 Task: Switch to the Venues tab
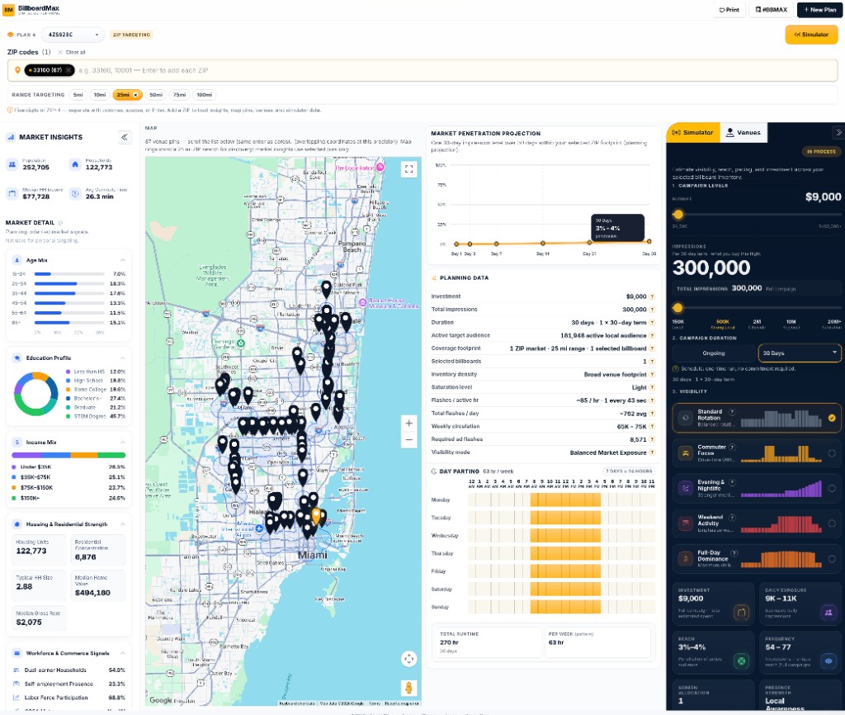744,133
